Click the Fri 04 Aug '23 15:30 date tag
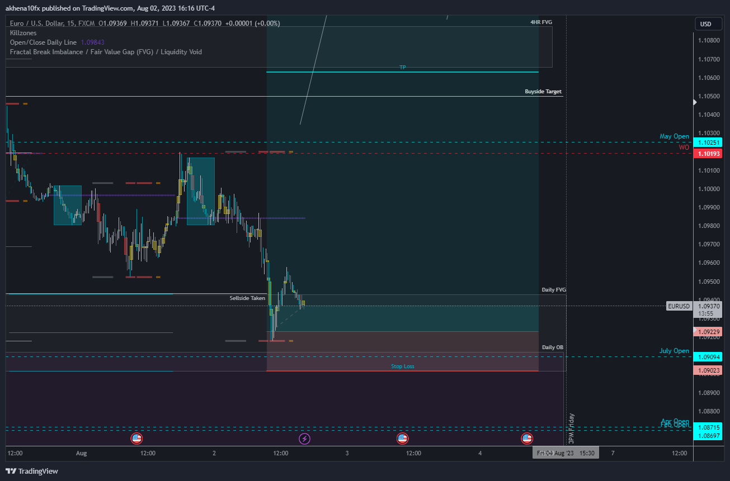Viewport: 730px width, 481px height. tap(566, 453)
